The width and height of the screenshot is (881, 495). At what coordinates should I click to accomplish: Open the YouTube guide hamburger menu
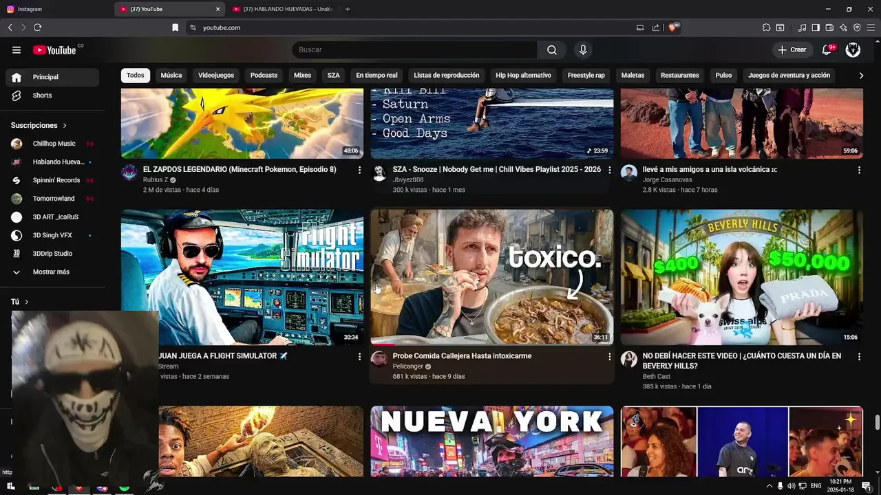[x=17, y=49]
